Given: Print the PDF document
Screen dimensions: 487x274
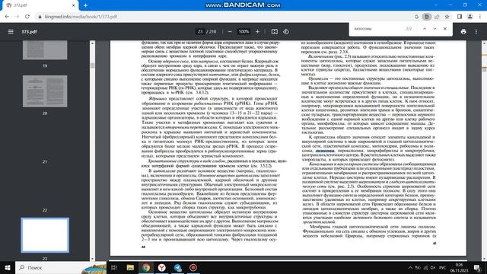Looking at the screenshot, I should click(x=463, y=31).
